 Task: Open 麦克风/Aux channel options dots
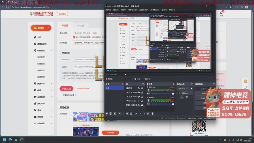[148, 90]
